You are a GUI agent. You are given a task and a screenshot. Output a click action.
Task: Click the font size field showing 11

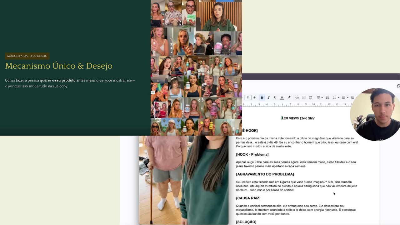click(248, 97)
